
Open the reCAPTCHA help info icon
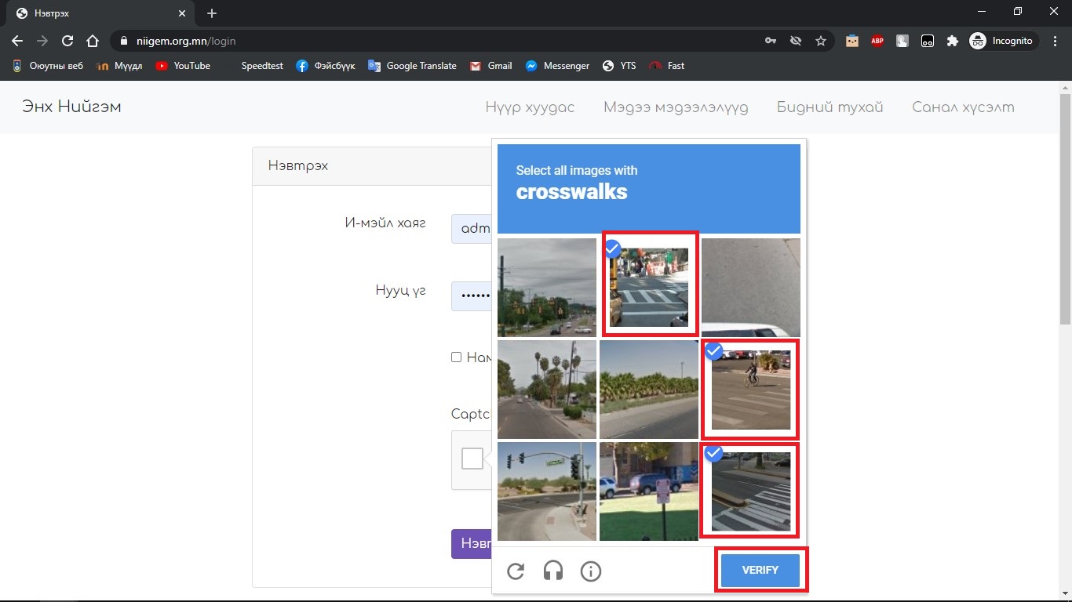[590, 571]
